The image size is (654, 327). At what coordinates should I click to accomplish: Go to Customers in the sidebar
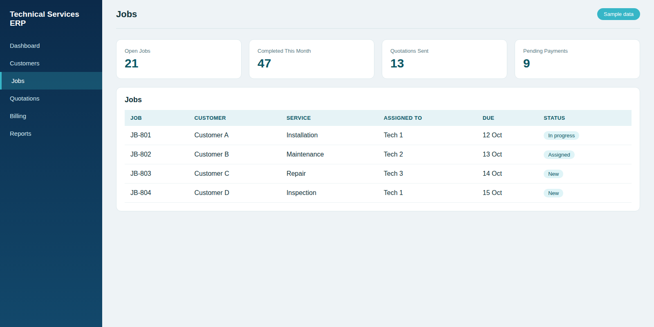click(51, 63)
